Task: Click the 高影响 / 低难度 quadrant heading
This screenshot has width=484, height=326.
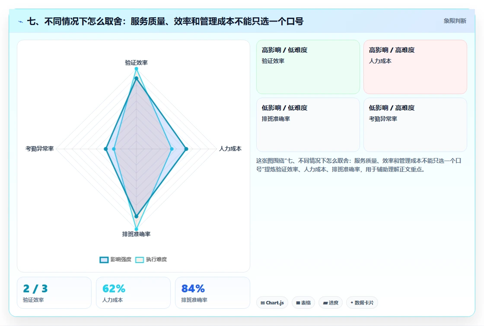Action: [284, 50]
